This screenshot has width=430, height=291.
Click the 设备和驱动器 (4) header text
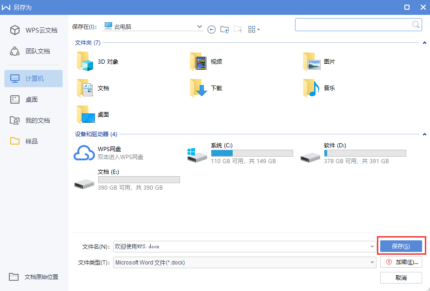(x=96, y=134)
